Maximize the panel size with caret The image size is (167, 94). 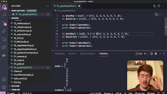pos(160,54)
